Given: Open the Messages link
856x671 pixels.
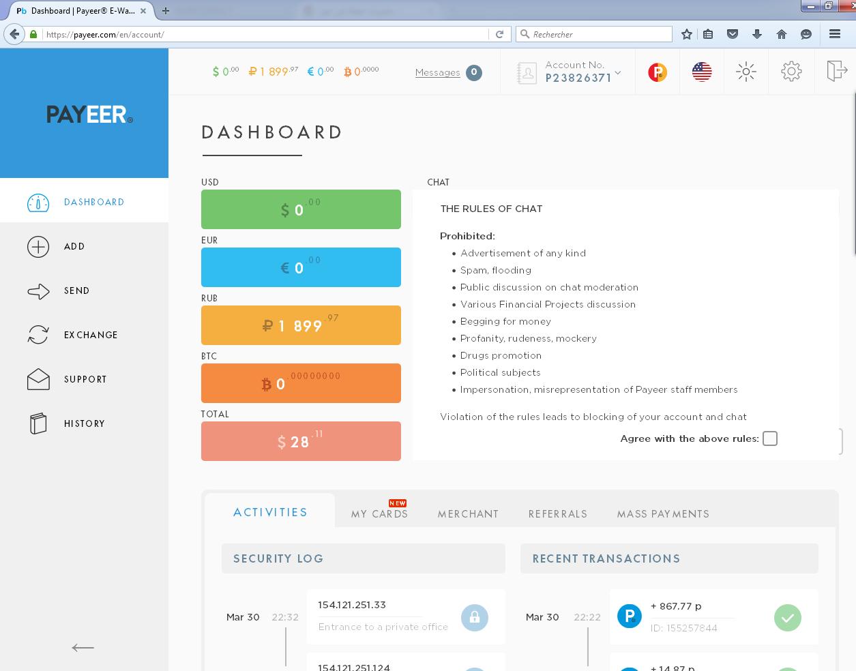Looking at the screenshot, I should [438, 72].
